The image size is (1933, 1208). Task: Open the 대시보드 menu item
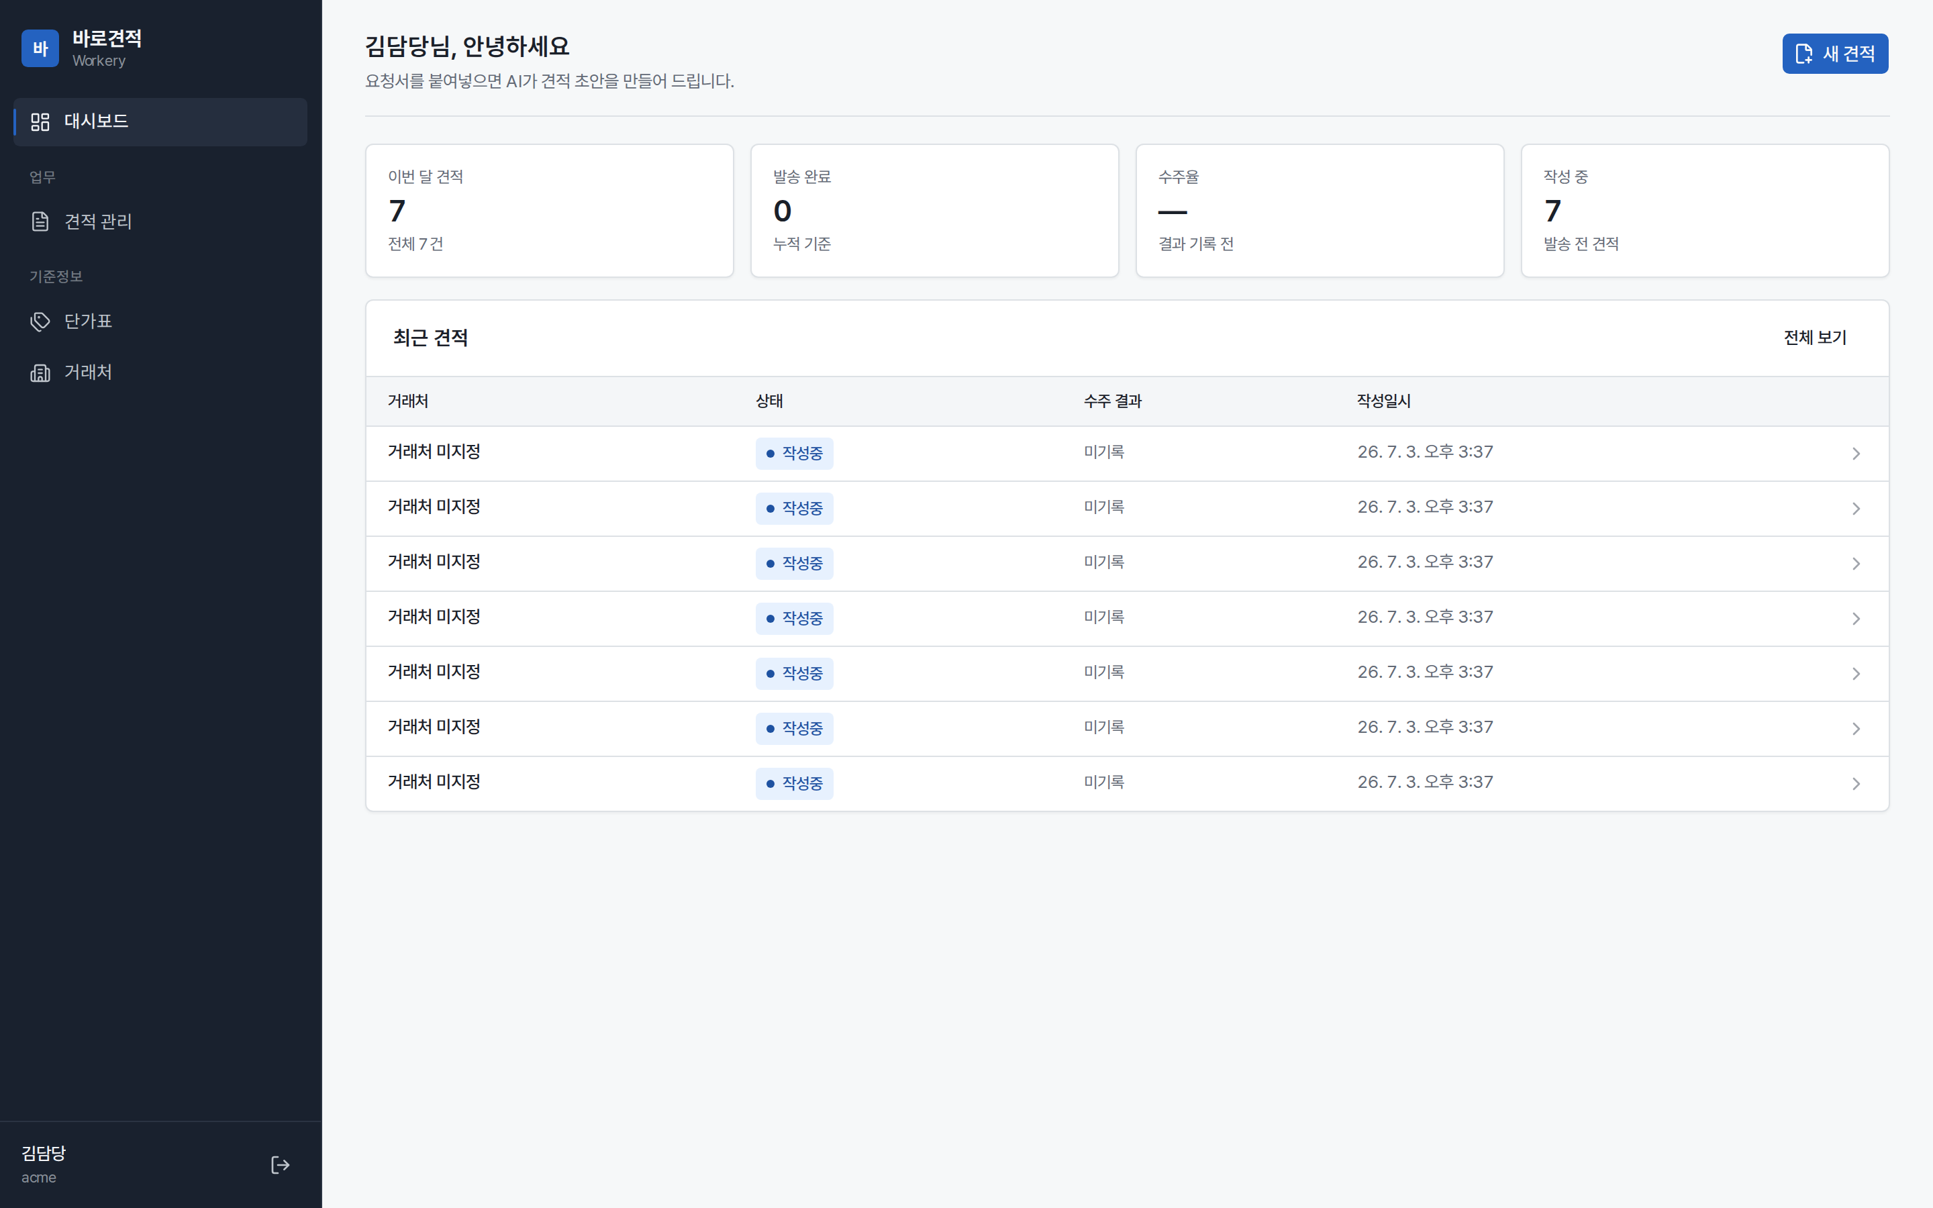click(160, 121)
